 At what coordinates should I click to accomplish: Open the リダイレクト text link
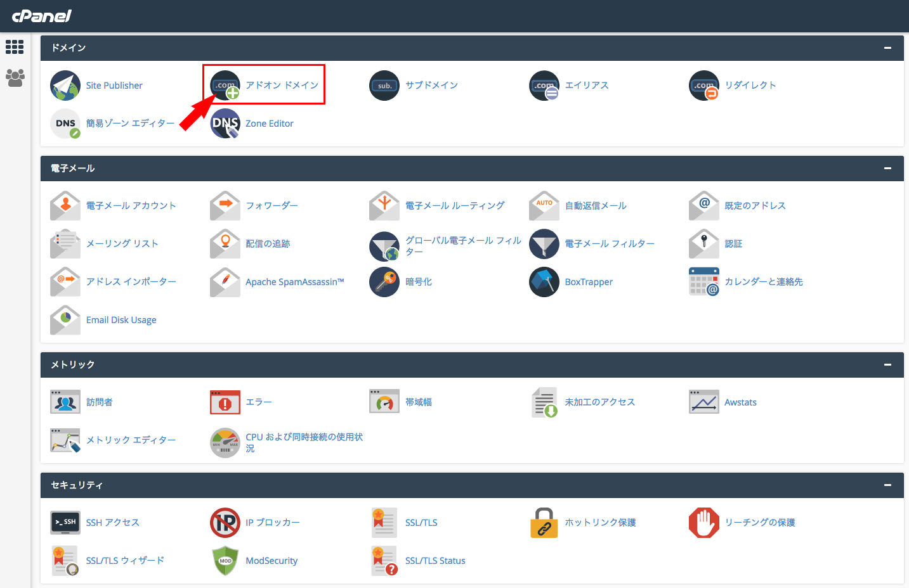750,86
